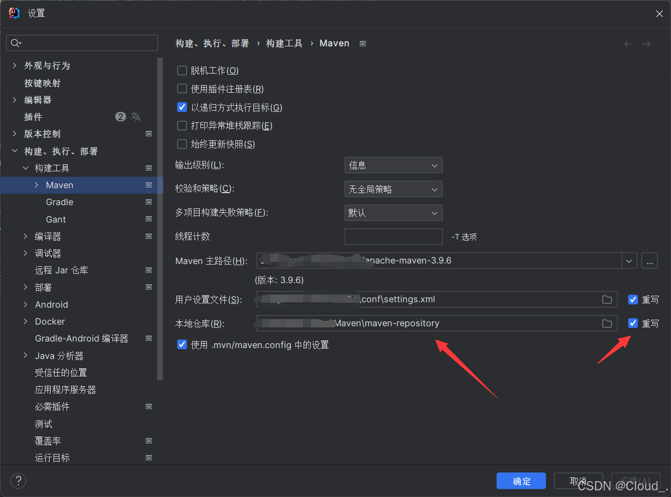The width and height of the screenshot is (671, 497).
Task: Click project-level icon next to 运行目标
Action: tap(149, 458)
